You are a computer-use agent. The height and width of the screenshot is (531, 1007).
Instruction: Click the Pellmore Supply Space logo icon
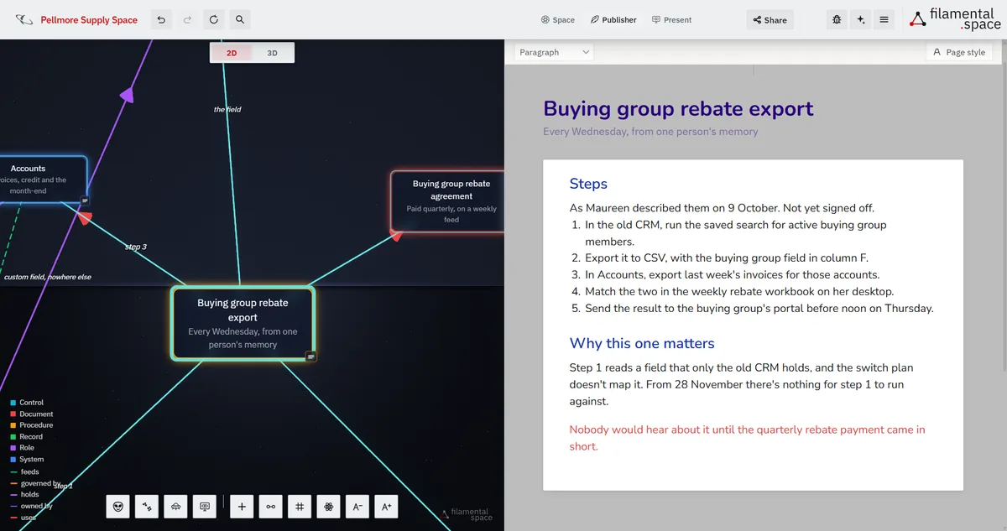click(x=24, y=19)
